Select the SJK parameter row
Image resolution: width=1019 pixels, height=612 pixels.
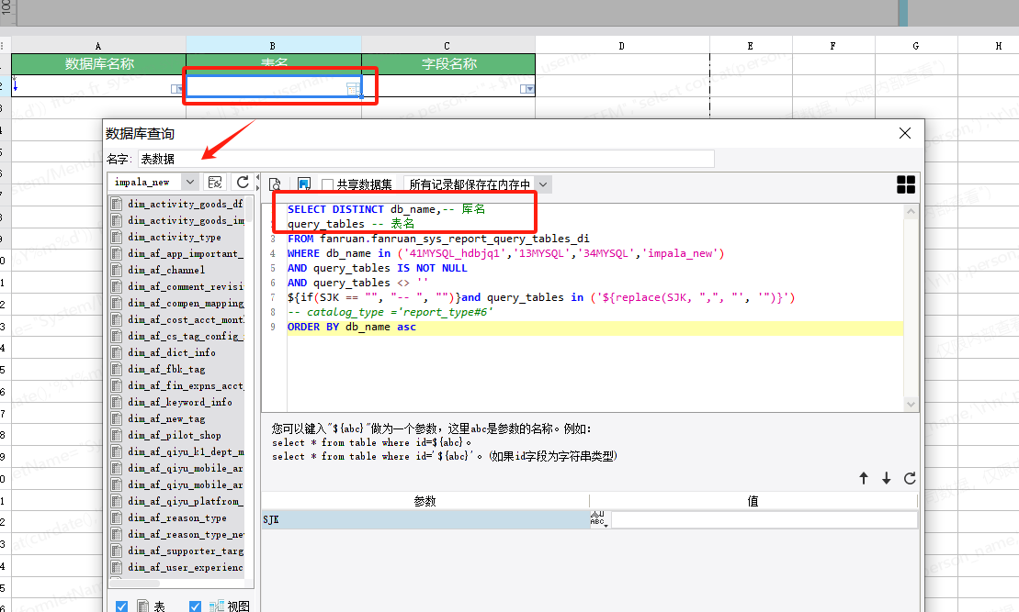click(425, 519)
